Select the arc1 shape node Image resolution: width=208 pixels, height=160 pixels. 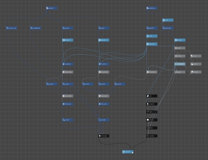click(x=152, y=96)
